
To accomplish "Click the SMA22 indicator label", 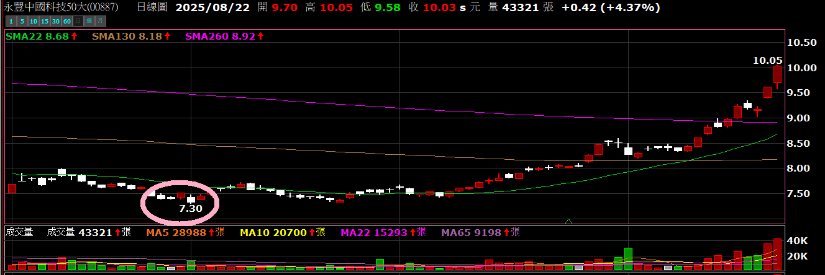I will pyautogui.click(x=41, y=37).
